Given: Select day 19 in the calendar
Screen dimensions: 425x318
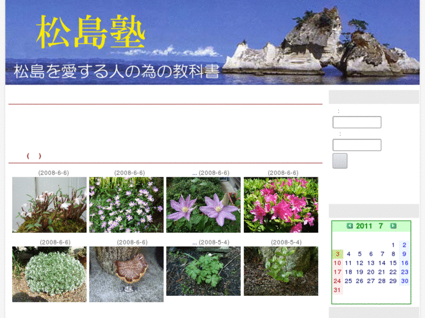Looking at the screenshot, I should (x=360, y=272).
